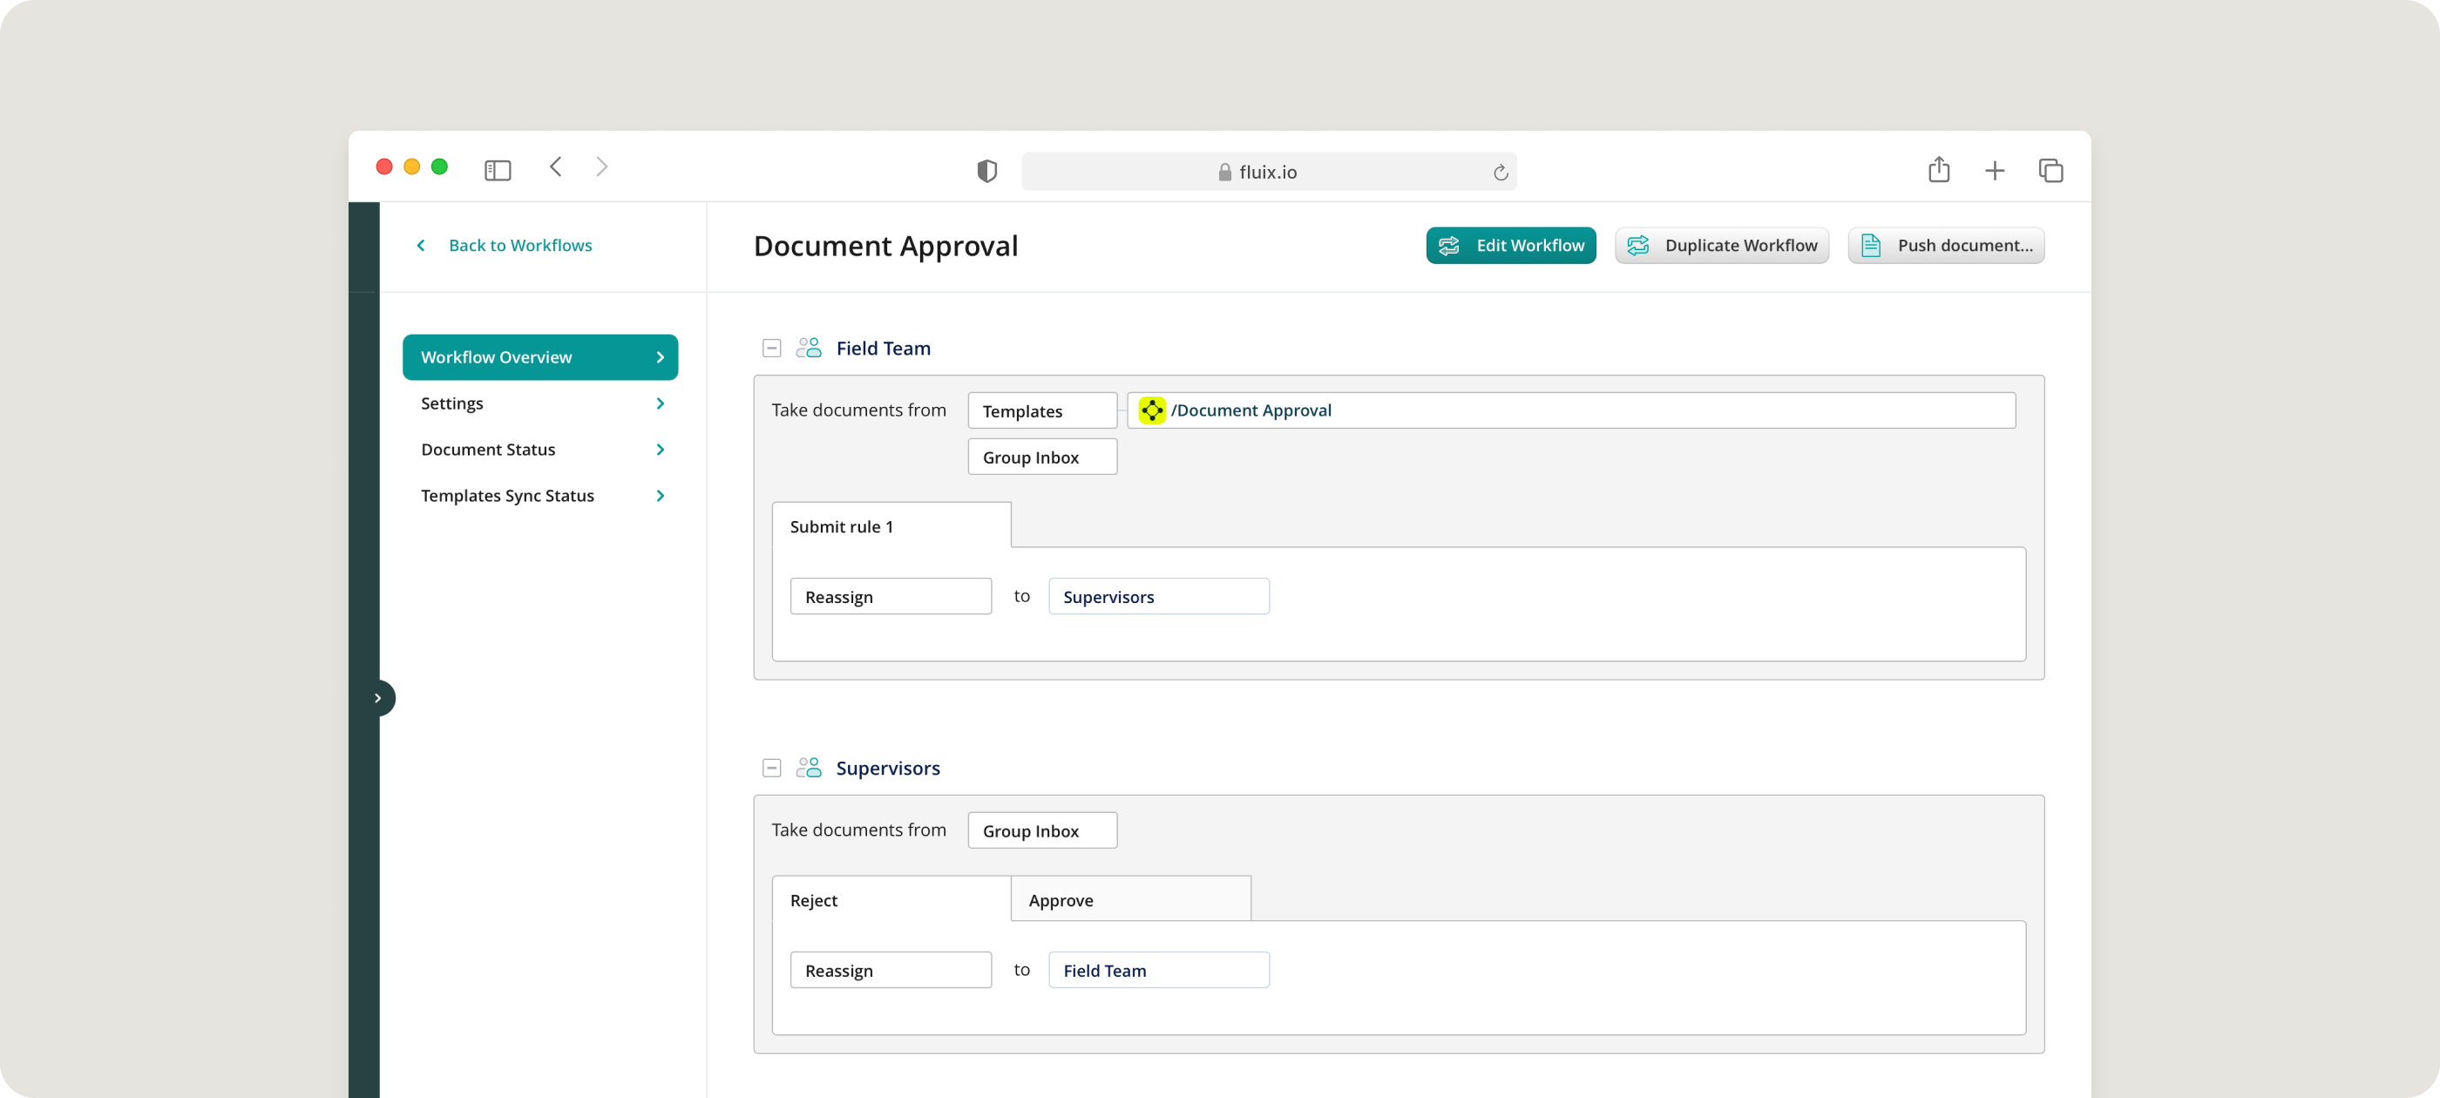Click the fluix.io address bar
The image size is (2440, 1098).
click(x=1266, y=173)
